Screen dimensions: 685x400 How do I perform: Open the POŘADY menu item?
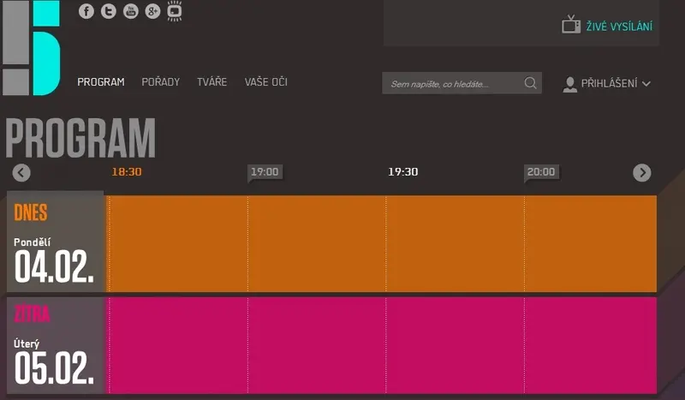pos(161,81)
